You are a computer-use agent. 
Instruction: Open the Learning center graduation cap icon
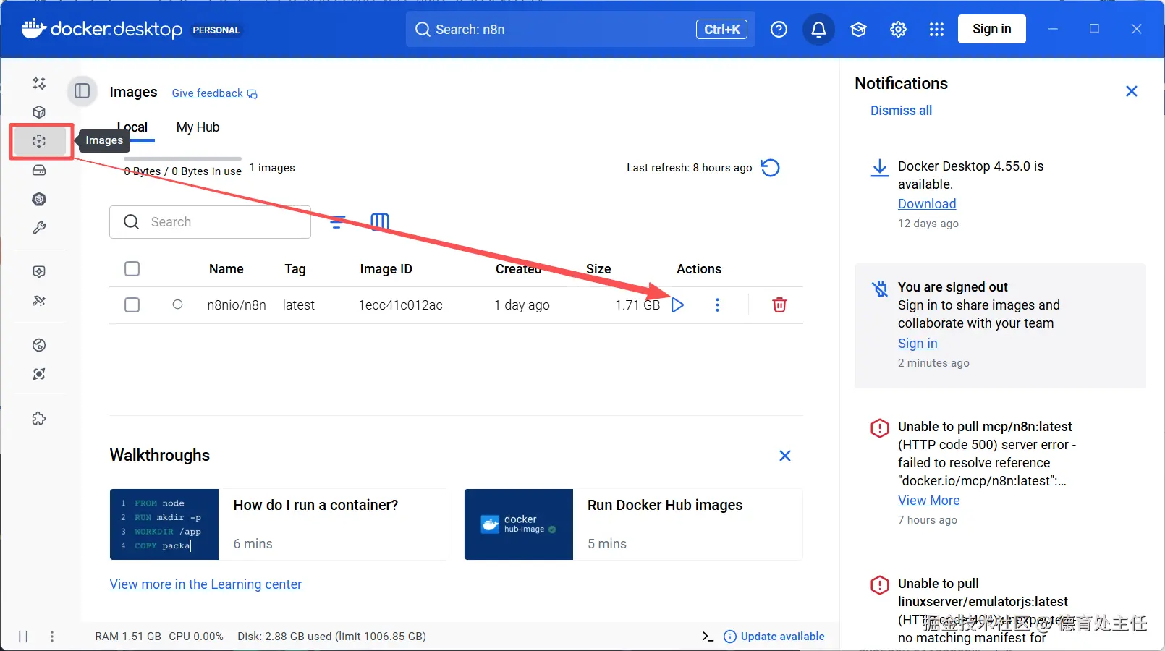click(858, 30)
